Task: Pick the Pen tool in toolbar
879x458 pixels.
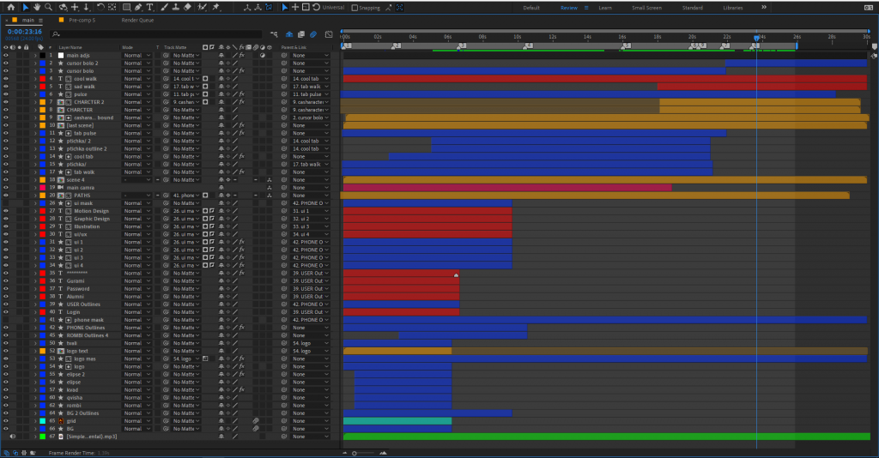Action: tap(138, 7)
